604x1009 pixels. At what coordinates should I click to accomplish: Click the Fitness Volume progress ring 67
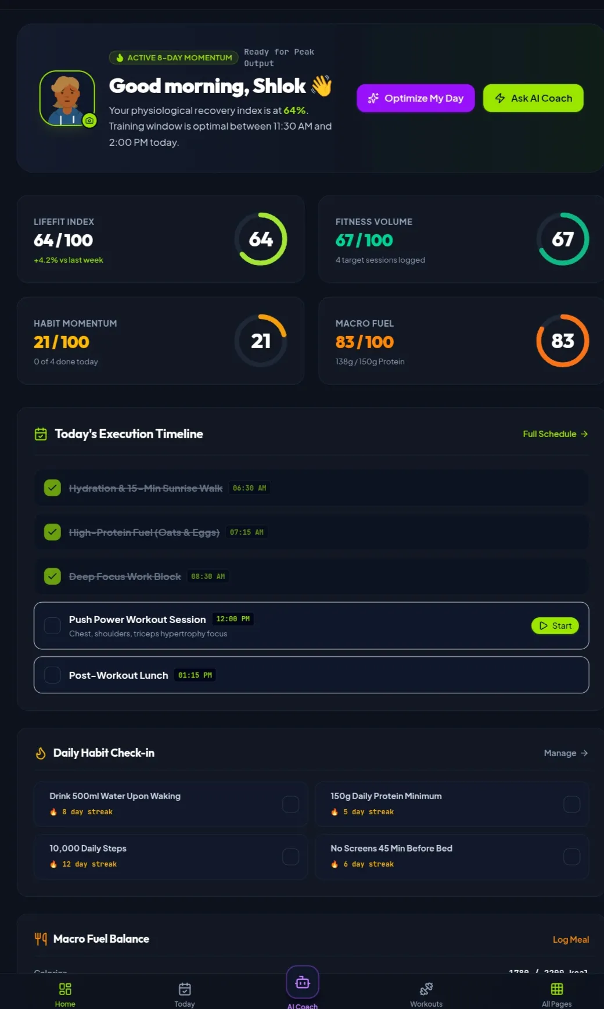[x=563, y=239]
